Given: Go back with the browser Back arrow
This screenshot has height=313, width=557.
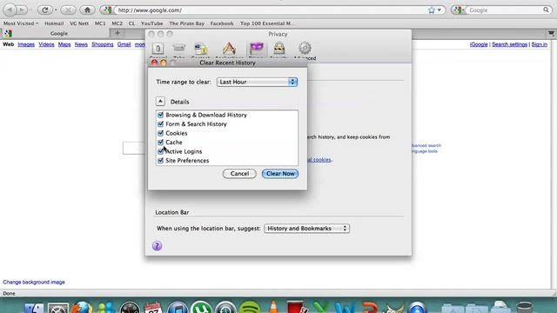Looking at the screenshot, I should (x=10, y=10).
